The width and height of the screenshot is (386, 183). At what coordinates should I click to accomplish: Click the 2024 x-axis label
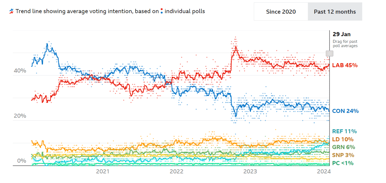pyautogui.click(x=324, y=171)
